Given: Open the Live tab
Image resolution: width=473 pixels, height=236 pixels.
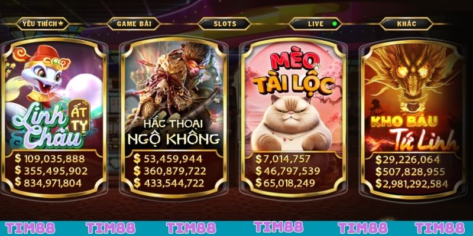Looking at the screenshot, I should [316, 24].
